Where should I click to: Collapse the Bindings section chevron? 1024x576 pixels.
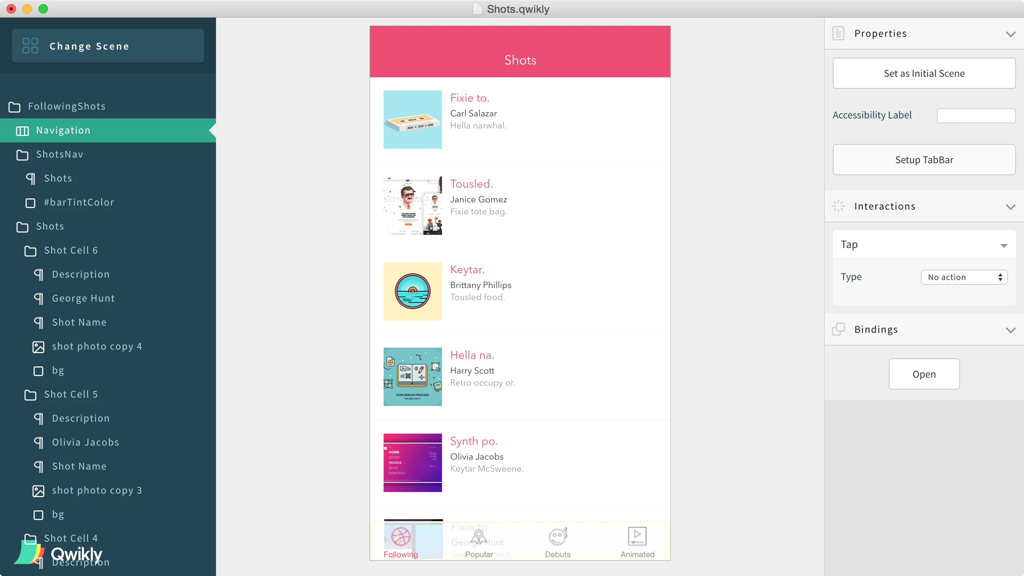(x=1010, y=330)
